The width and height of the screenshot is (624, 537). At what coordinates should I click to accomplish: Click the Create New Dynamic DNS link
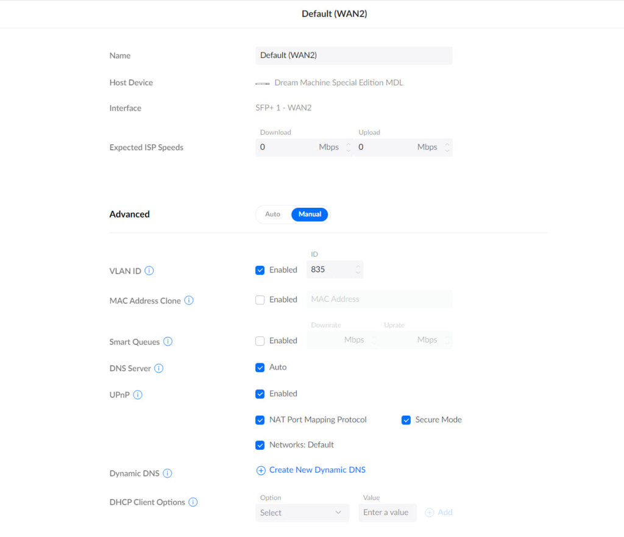(x=317, y=470)
